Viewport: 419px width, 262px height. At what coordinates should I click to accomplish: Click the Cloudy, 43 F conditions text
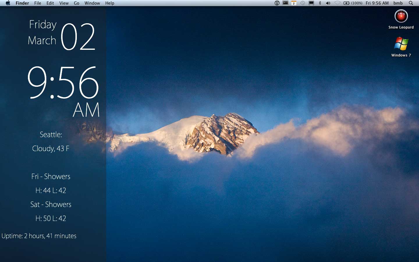(x=51, y=148)
